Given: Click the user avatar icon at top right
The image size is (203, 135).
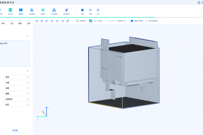Looking at the screenshot, I should pos(198,2).
